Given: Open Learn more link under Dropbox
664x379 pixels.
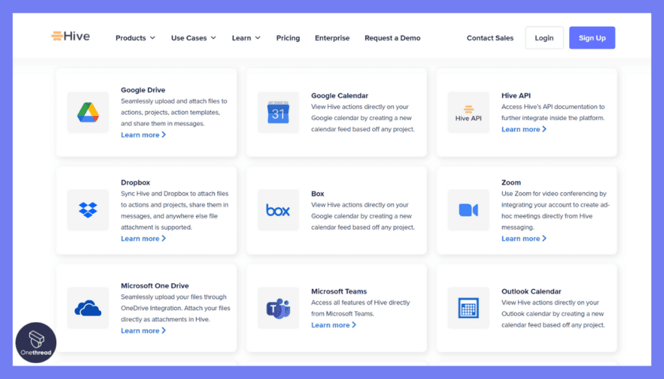Looking at the screenshot, I should [143, 238].
